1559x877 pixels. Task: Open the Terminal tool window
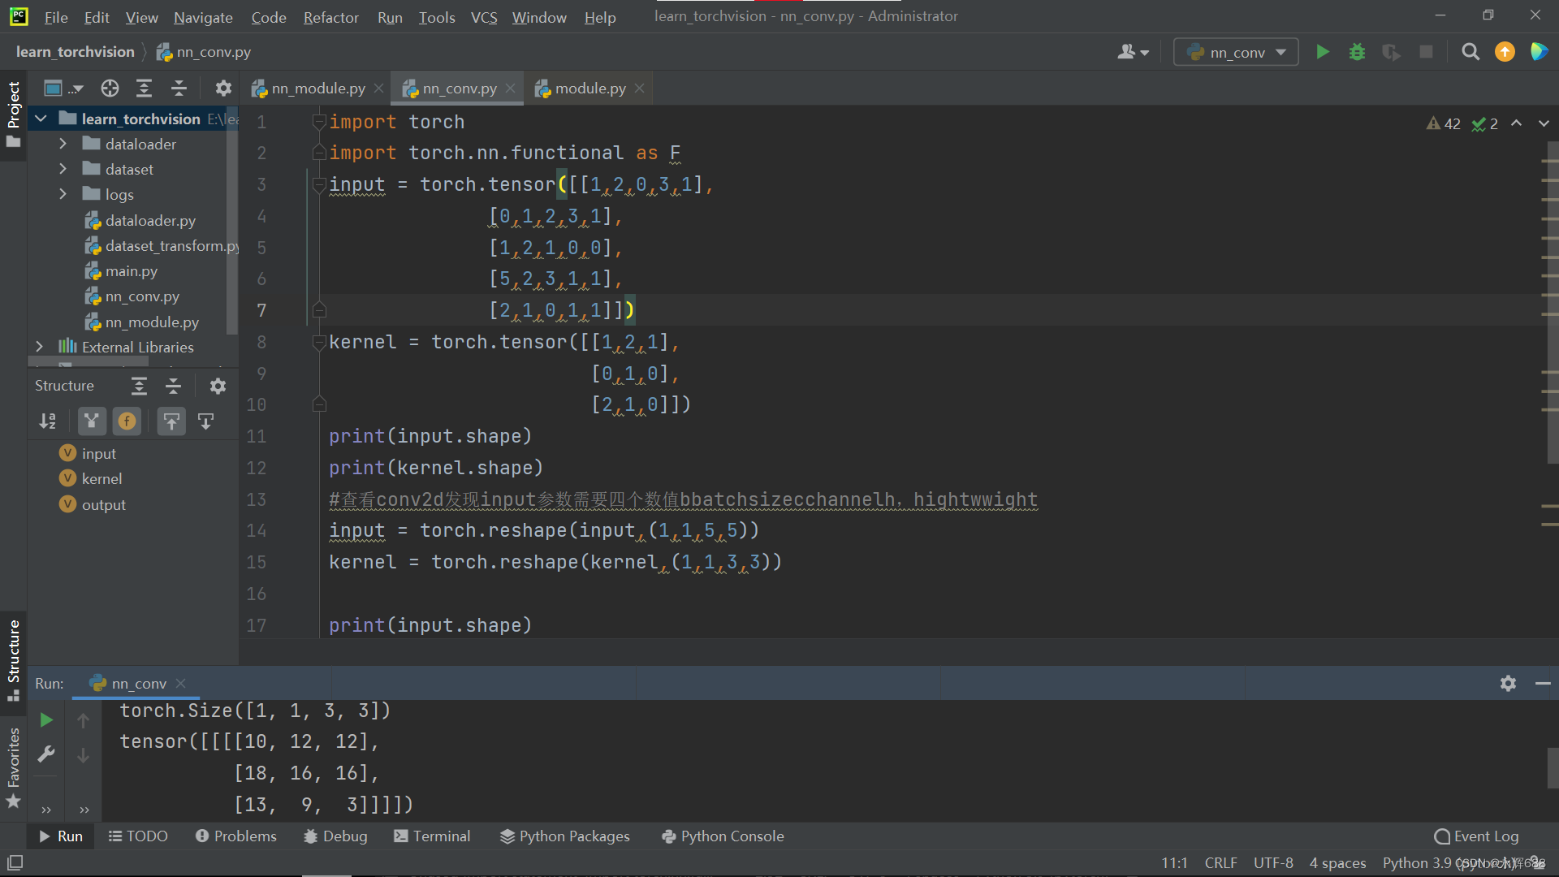432,836
